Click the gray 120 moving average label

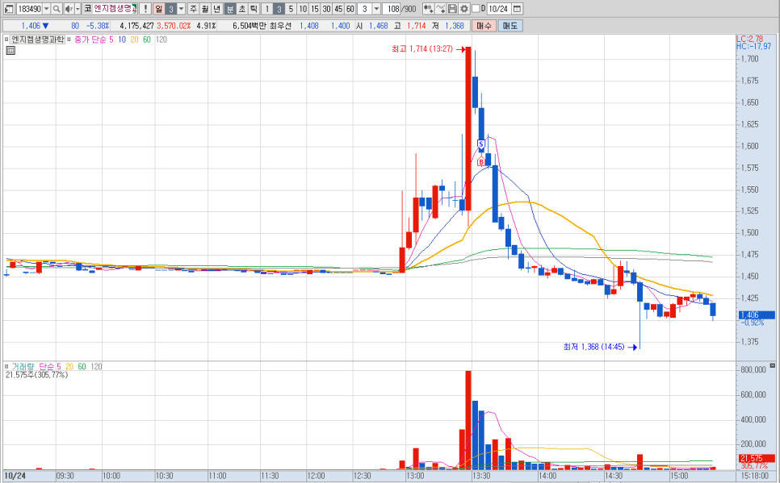coord(161,40)
